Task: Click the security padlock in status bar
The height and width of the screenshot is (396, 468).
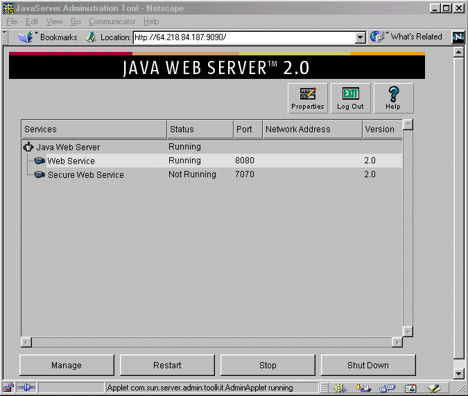Action: coord(8,388)
